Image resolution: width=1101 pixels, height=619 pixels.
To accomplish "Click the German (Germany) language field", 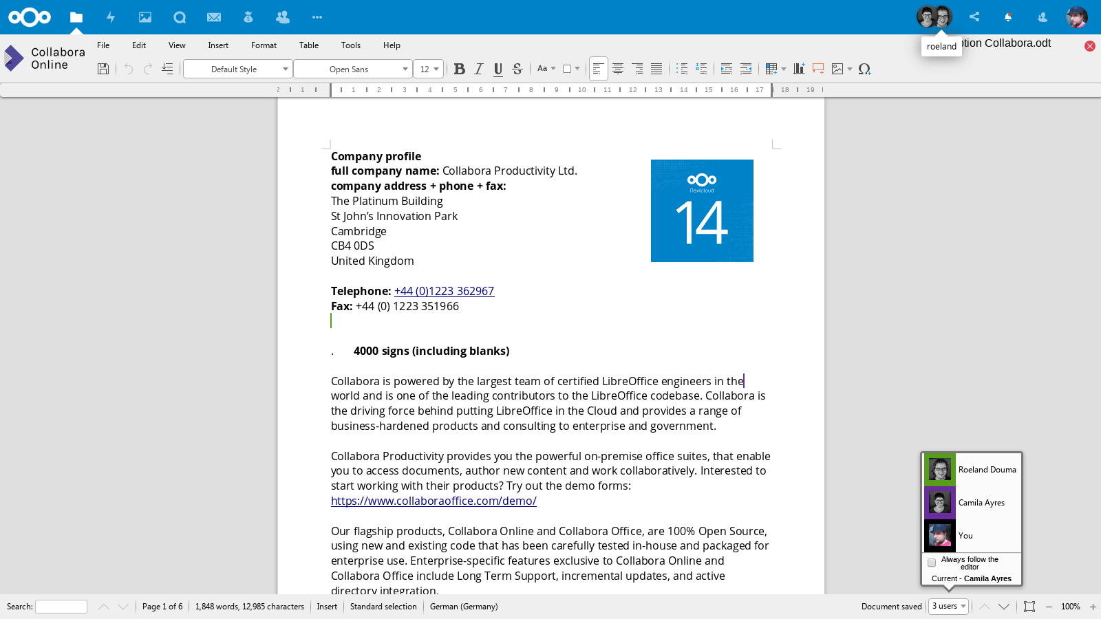I will tap(464, 607).
